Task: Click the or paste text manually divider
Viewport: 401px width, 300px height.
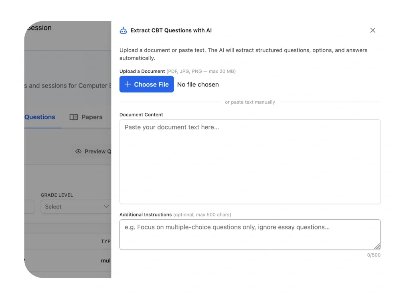Action: pyautogui.click(x=250, y=102)
